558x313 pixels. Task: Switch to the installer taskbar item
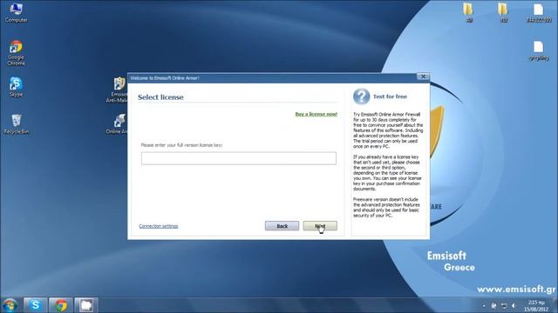[x=86, y=305]
